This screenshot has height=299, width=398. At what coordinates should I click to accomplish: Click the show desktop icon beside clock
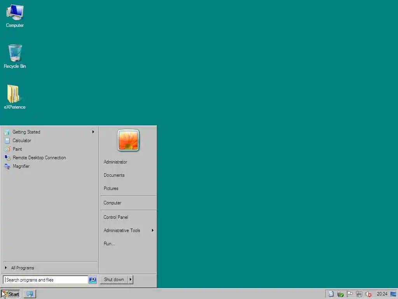point(393,294)
